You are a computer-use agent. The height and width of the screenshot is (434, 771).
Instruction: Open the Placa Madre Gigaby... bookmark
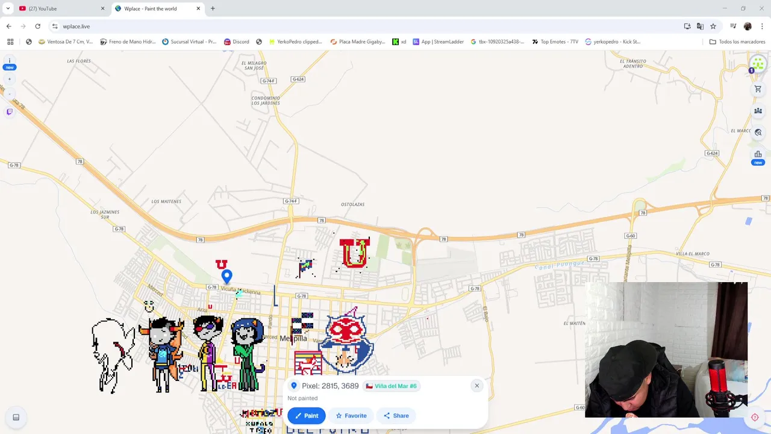click(357, 42)
